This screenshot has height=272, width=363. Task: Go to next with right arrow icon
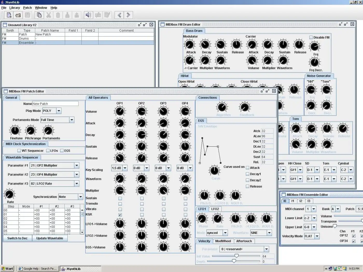(x=129, y=15)
